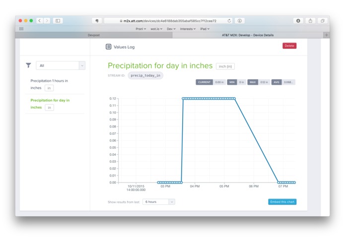Click the AVG value stat badge
Image resolution: width=345 pixels, height=245 pixels.
tap(283, 82)
